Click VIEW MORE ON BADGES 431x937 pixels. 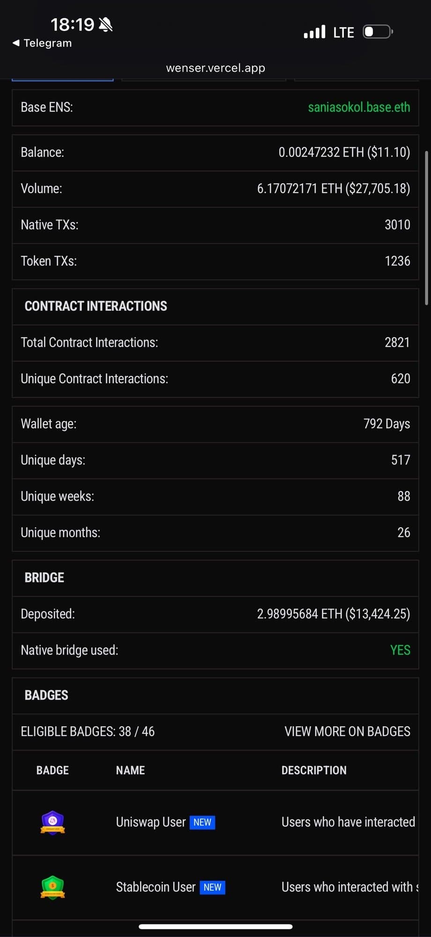[x=347, y=731]
